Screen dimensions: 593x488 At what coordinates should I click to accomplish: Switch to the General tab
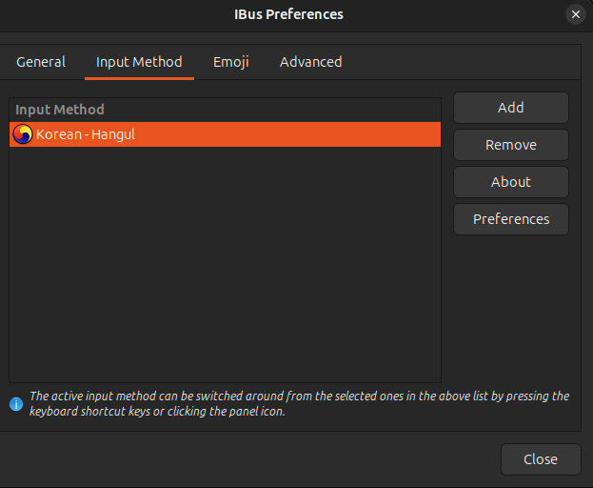point(41,62)
